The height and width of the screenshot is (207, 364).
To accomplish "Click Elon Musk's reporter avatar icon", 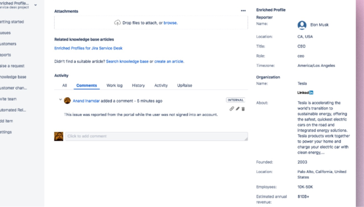I will pyautogui.click(x=302, y=25).
